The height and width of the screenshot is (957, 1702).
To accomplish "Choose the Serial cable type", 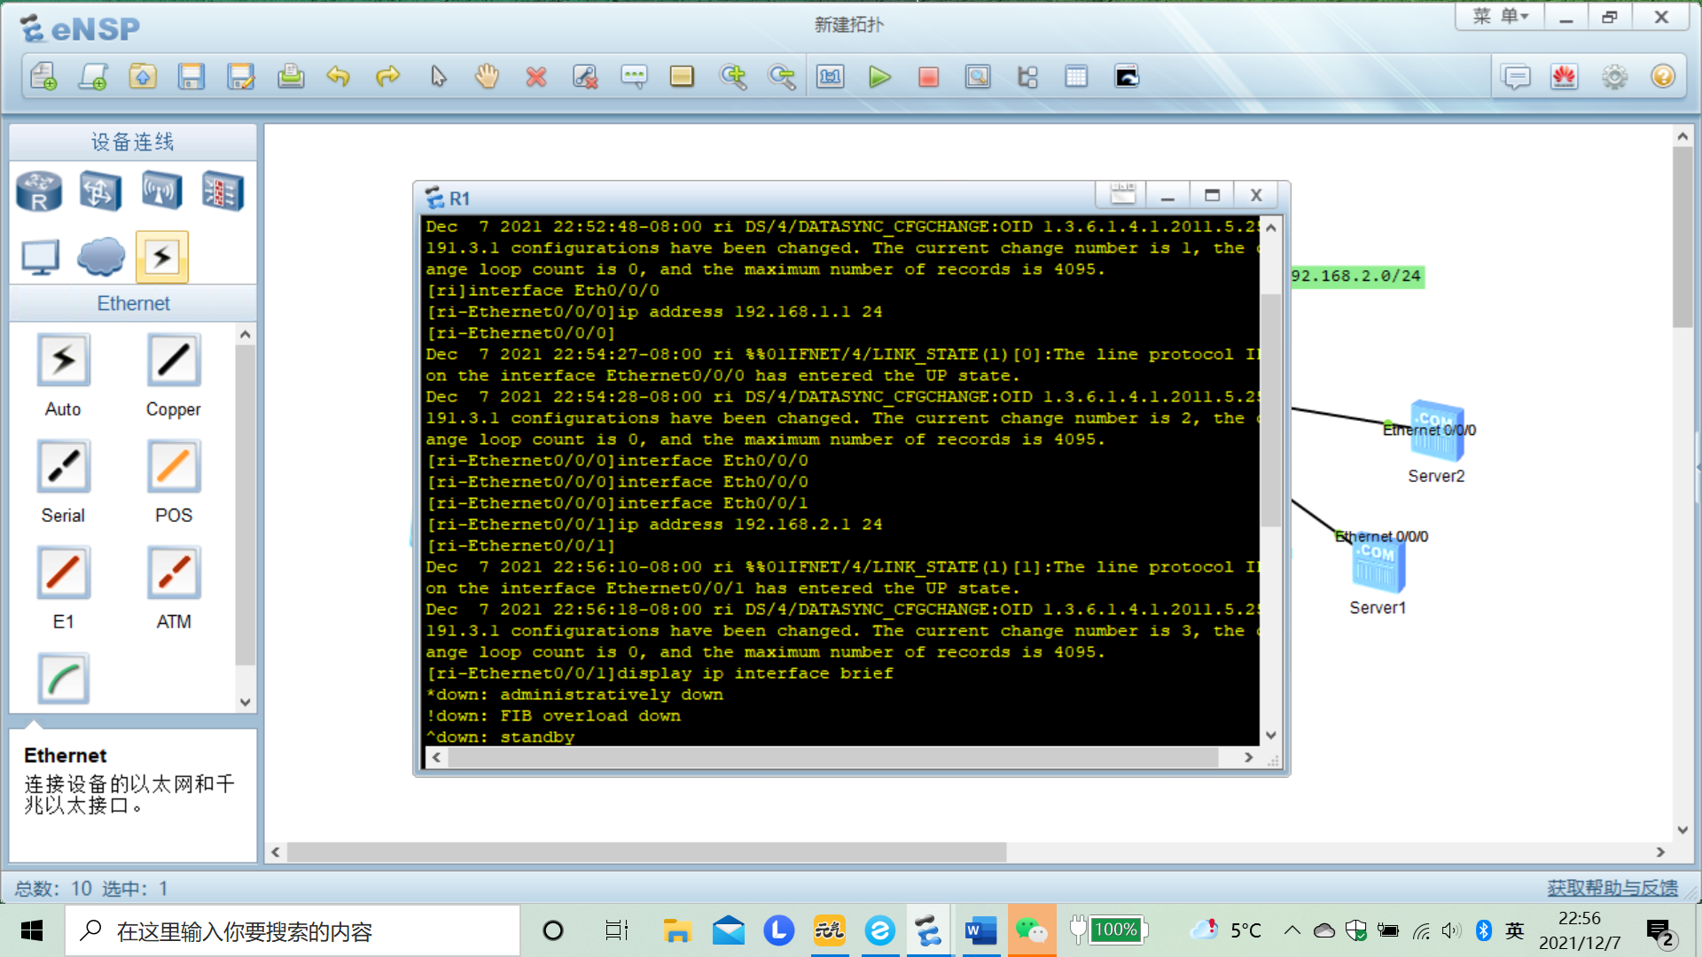I will point(63,467).
